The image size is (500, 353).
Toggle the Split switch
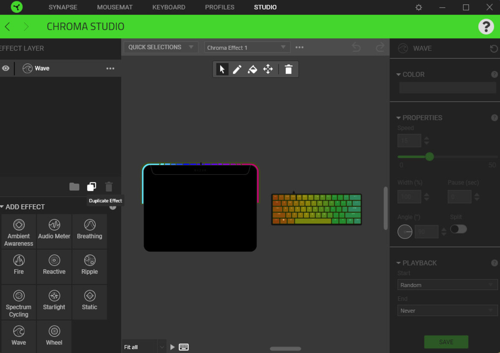click(459, 229)
